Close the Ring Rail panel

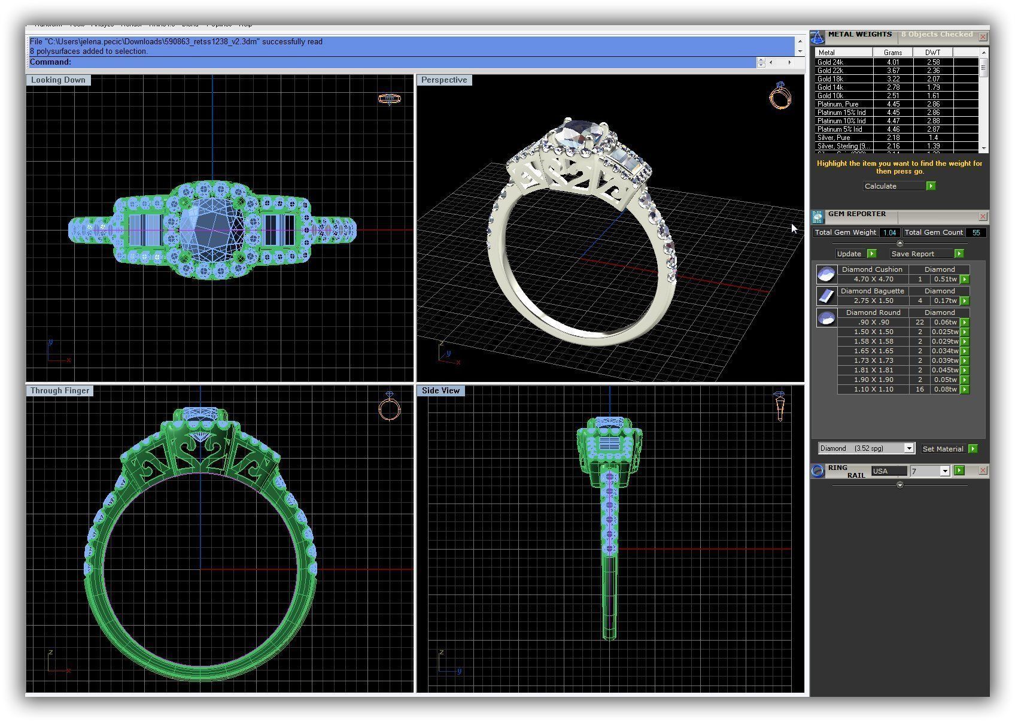[x=983, y=471]
